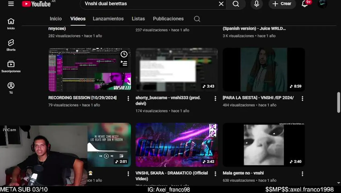Click '237 visualizaciones' text
This screenshot has height=193, width=341.
click(x=151, y=30)
